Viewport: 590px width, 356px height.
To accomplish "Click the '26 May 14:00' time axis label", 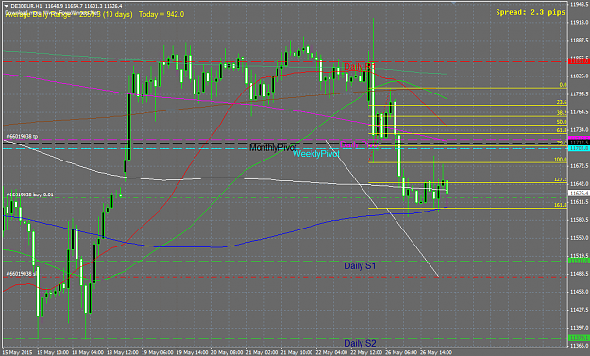I will pyautogui.click(x=436, y=352).
